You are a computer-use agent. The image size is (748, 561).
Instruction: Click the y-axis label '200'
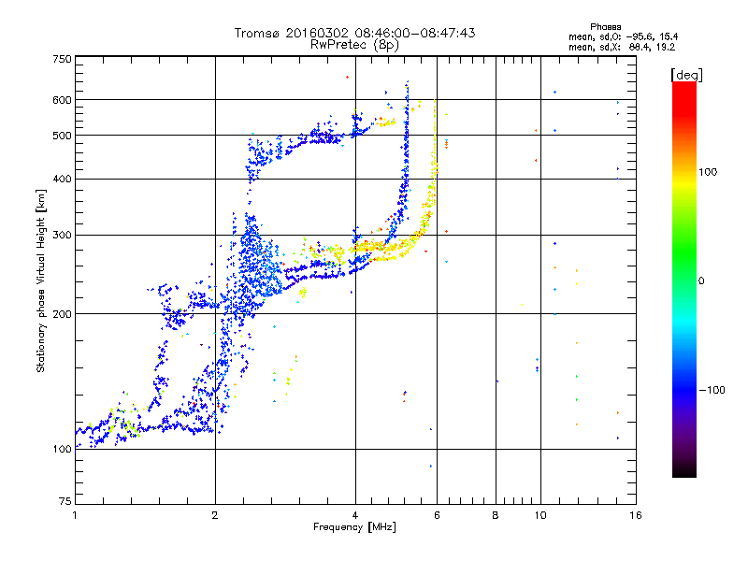coord(63,314)
